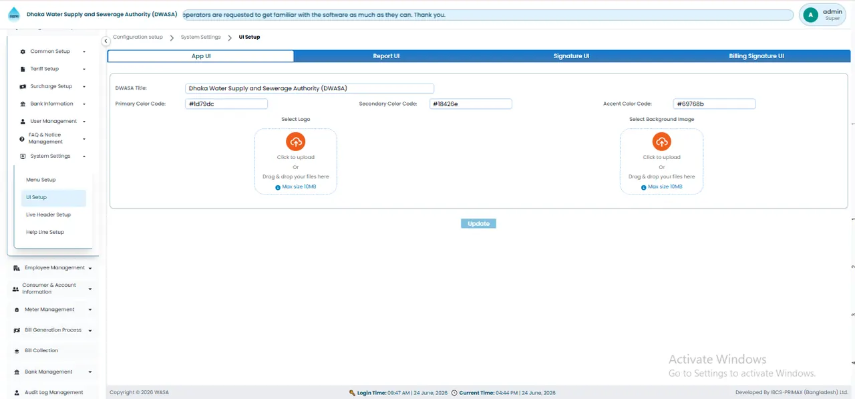Click the clock icon beside Current Time

[454, 393]
